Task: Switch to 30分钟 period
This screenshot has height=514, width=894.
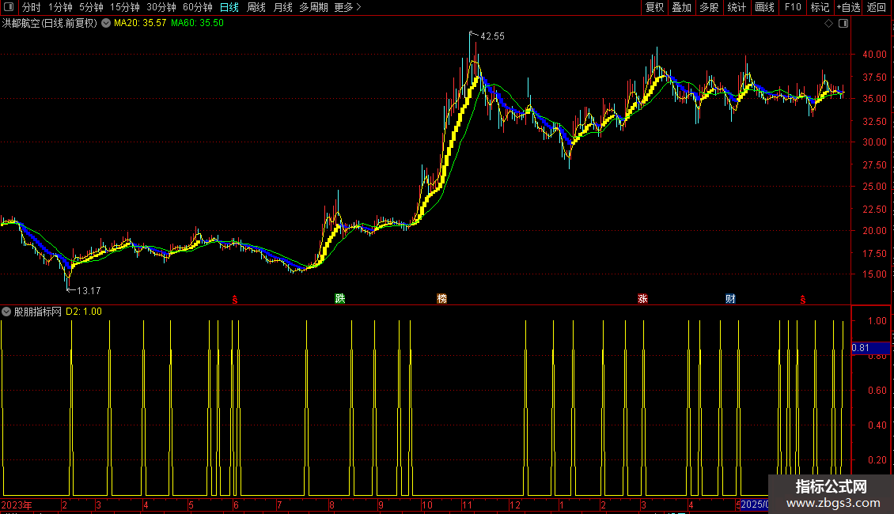Action: pos(161,7)
